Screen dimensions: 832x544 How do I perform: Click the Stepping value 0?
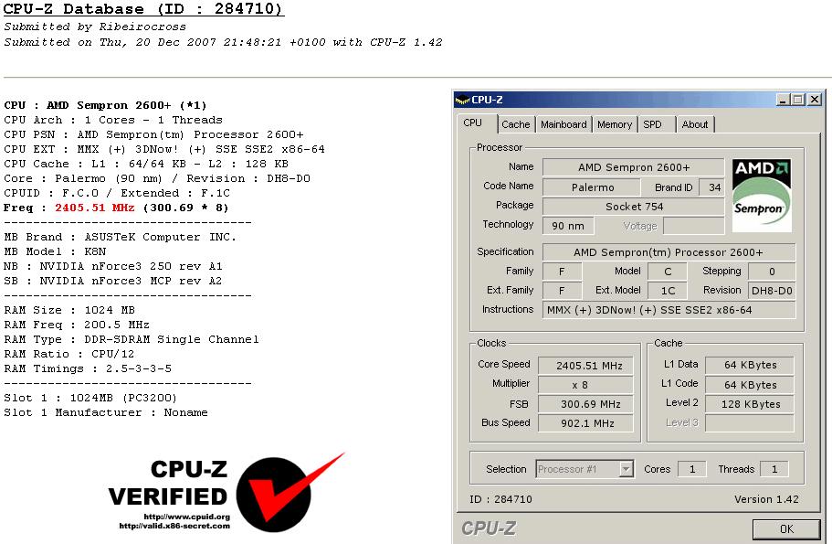click(772, 272)
